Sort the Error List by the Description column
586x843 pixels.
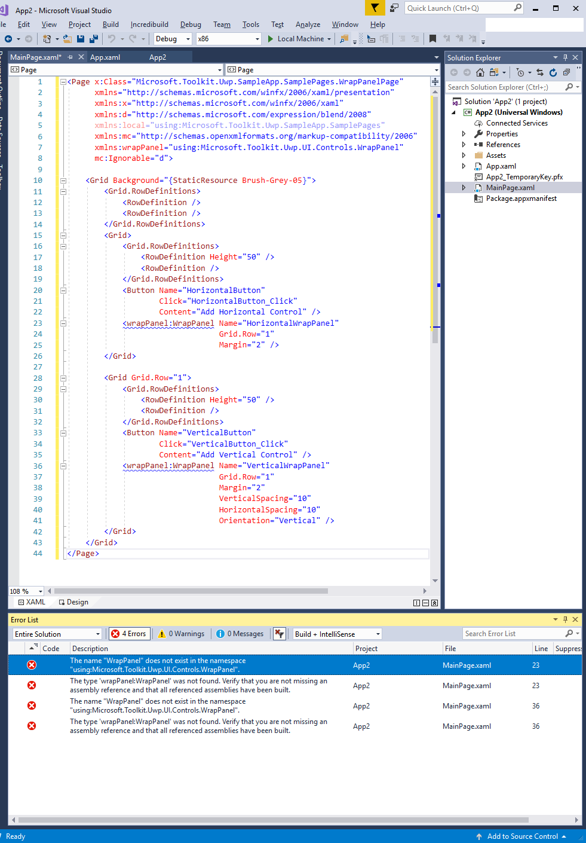[210, 649]
